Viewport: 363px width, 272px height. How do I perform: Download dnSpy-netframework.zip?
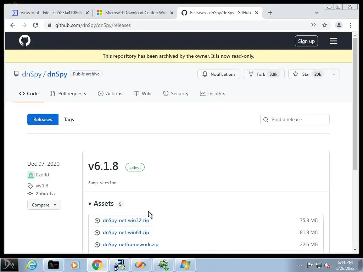pos(130,244)
